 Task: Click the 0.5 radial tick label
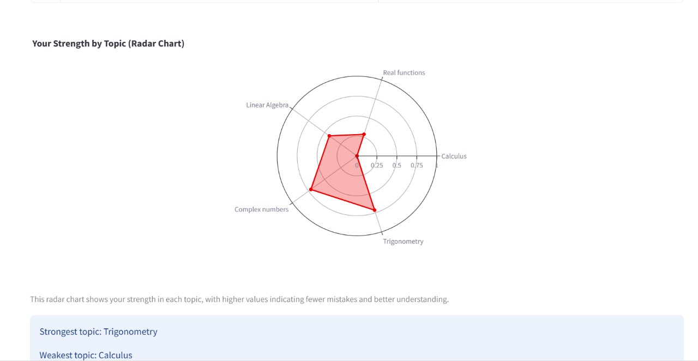[x=397, y=165]
